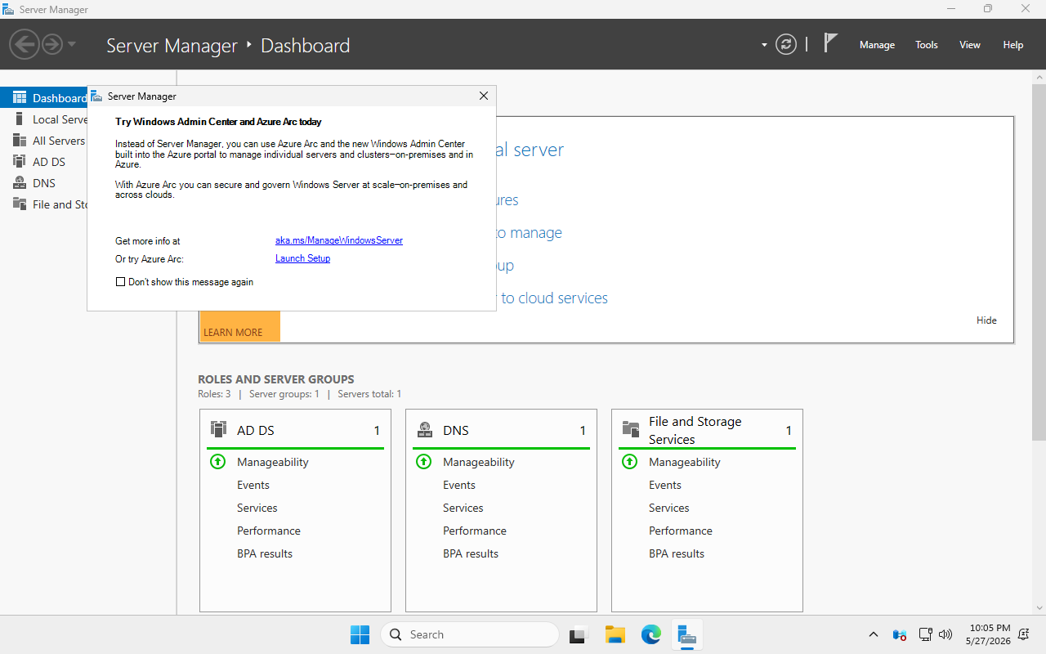Open DNS tile BPA results
This screenshot has width=1046, height=654.
(x=471, y=553)
